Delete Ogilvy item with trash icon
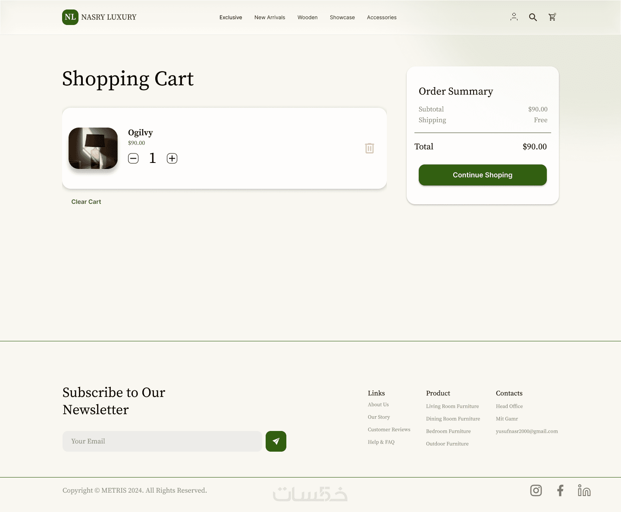 click(x=370, y=148)
